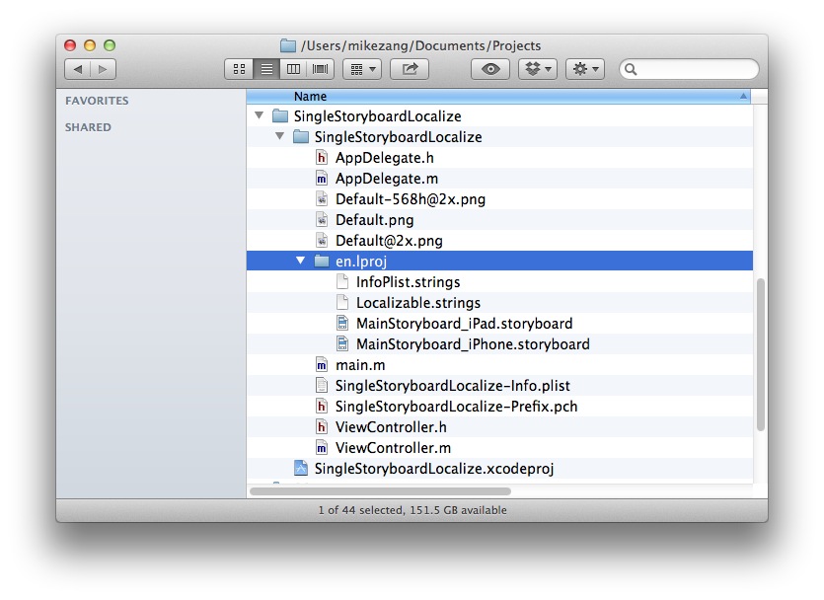
Task: Select the Localizable.strings file name
Action: (418, 303)
